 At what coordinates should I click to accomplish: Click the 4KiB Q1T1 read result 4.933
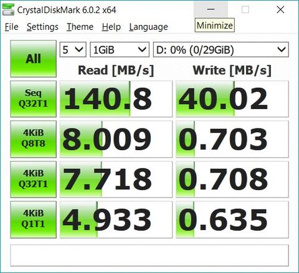click(116, 219)
